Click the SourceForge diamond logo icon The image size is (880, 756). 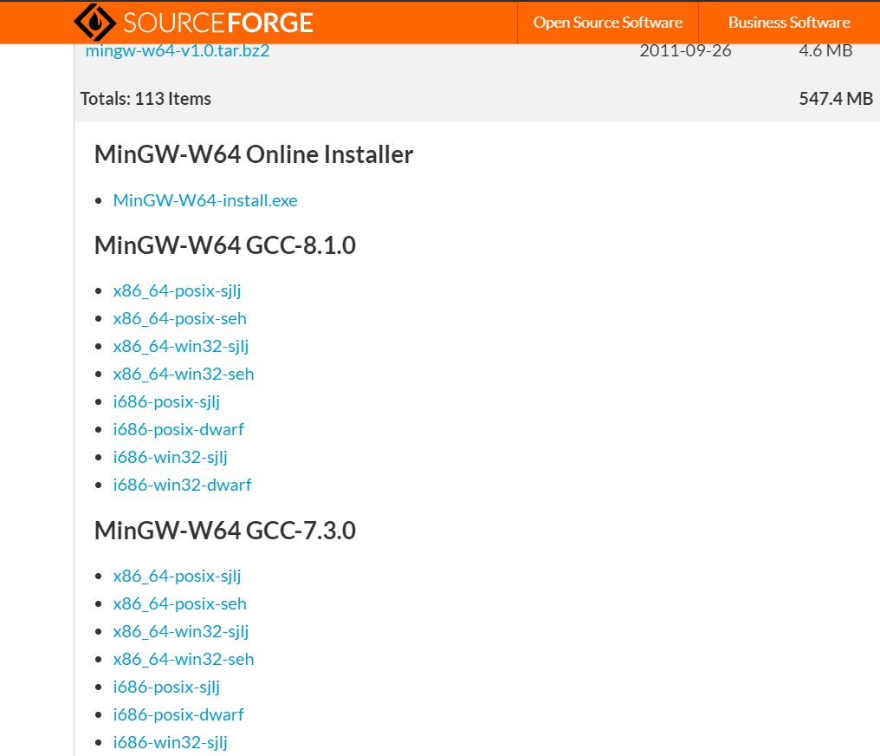pyautogui.click(x=95, y=23)
